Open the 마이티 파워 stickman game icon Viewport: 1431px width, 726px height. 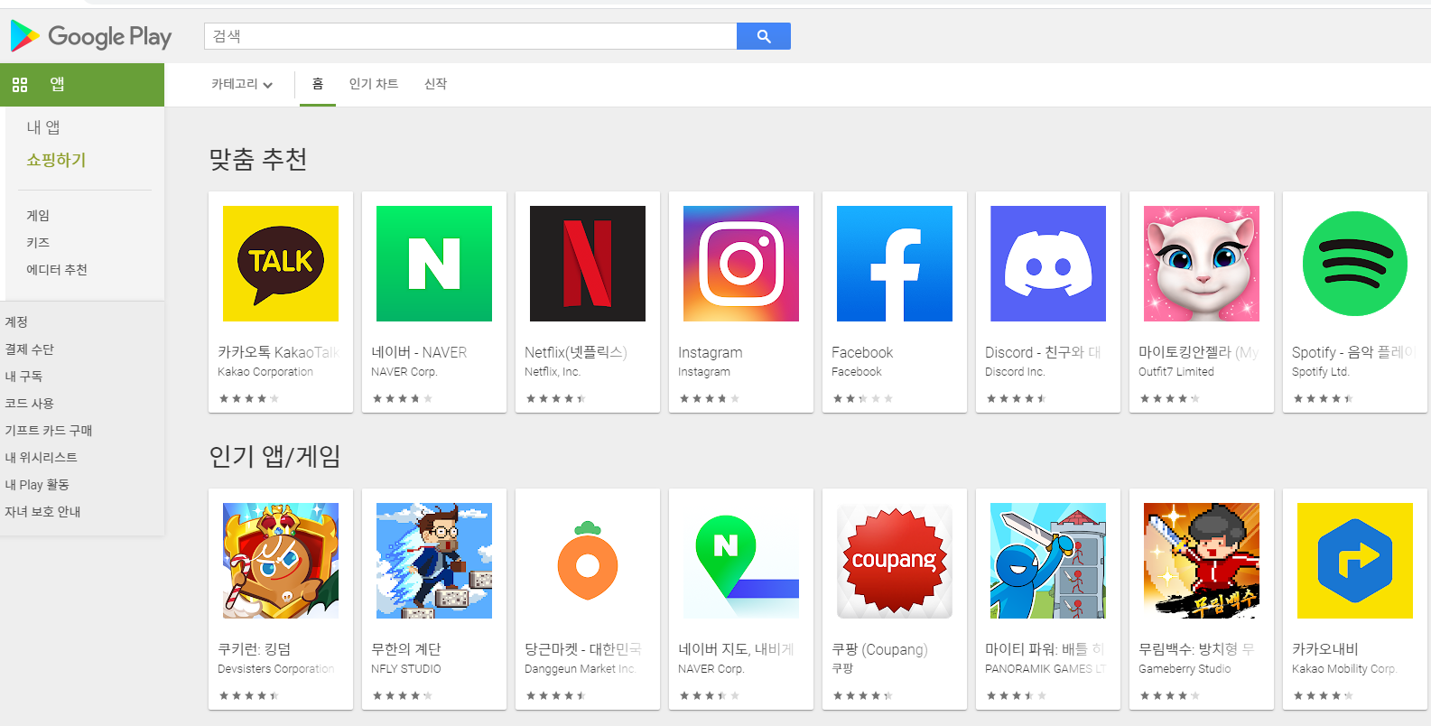coord(1048,561)
